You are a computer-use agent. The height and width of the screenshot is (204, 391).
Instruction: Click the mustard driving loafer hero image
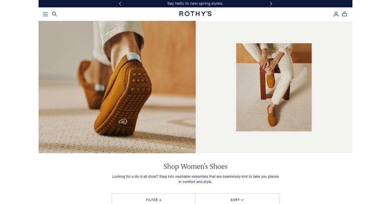tap(117, 87)
